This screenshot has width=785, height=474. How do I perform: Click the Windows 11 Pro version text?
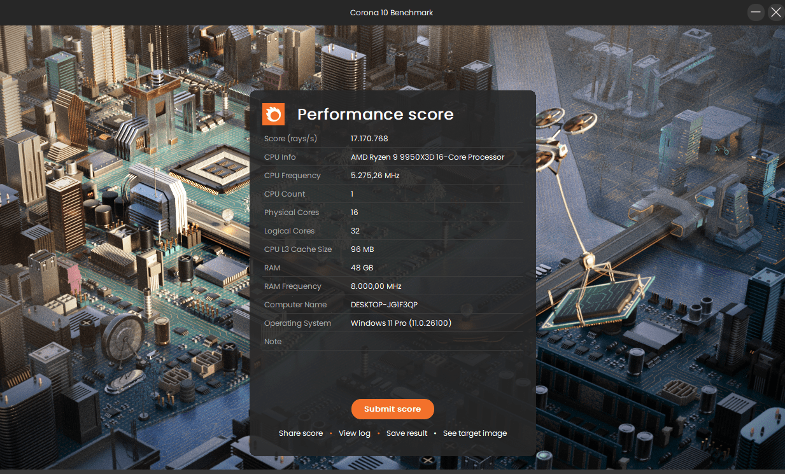(x=401, y=323)
